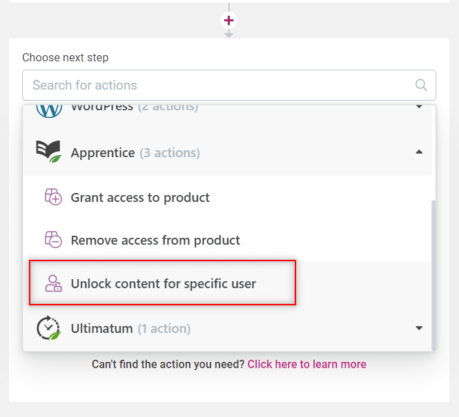Viewport: 459px width, 417px height.
Task: Click the Apprentice (3 actions) header label
Action: [x=135, y=153]
